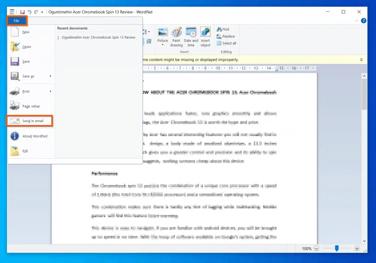Screen dimensions: 376x263
Task: Save using the Quick Access toolbar icon
Action: pyautogui.click(x=22, y=11)
